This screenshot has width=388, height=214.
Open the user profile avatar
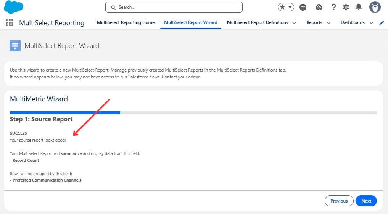[375, 7]
